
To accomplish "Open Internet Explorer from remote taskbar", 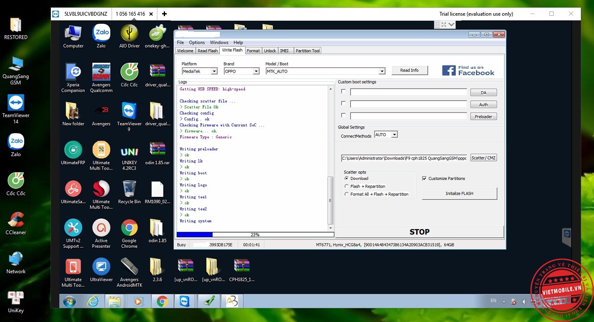I will pos(93,301).
